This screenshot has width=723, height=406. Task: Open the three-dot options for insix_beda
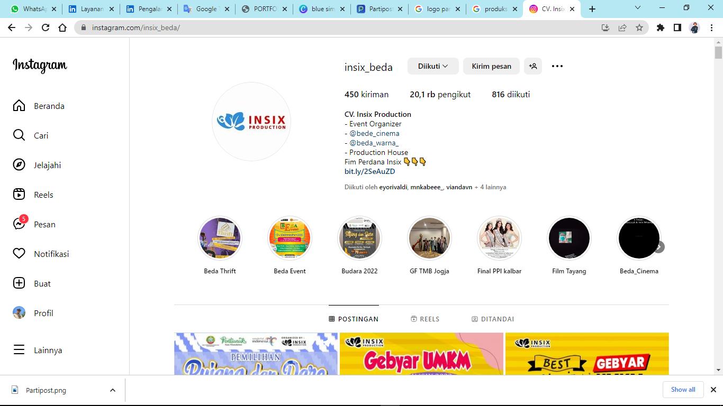click(x=557, y=66)
